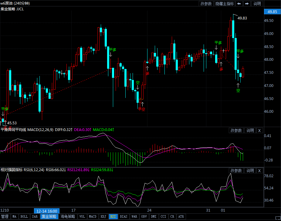Click the 12-14 16:00 time marker

tap(47, 211)
